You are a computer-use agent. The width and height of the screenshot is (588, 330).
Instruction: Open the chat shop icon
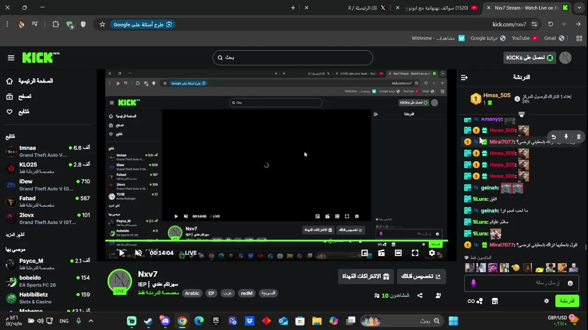495,301
